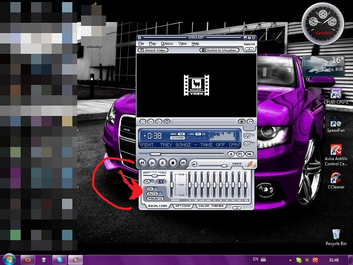Click the 1K equalizer band slider
This screenshot has width=353, height=265.
coord(214,185)
